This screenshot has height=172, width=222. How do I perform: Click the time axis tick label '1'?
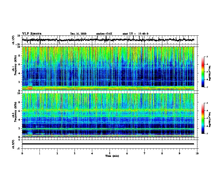(40, 153)
